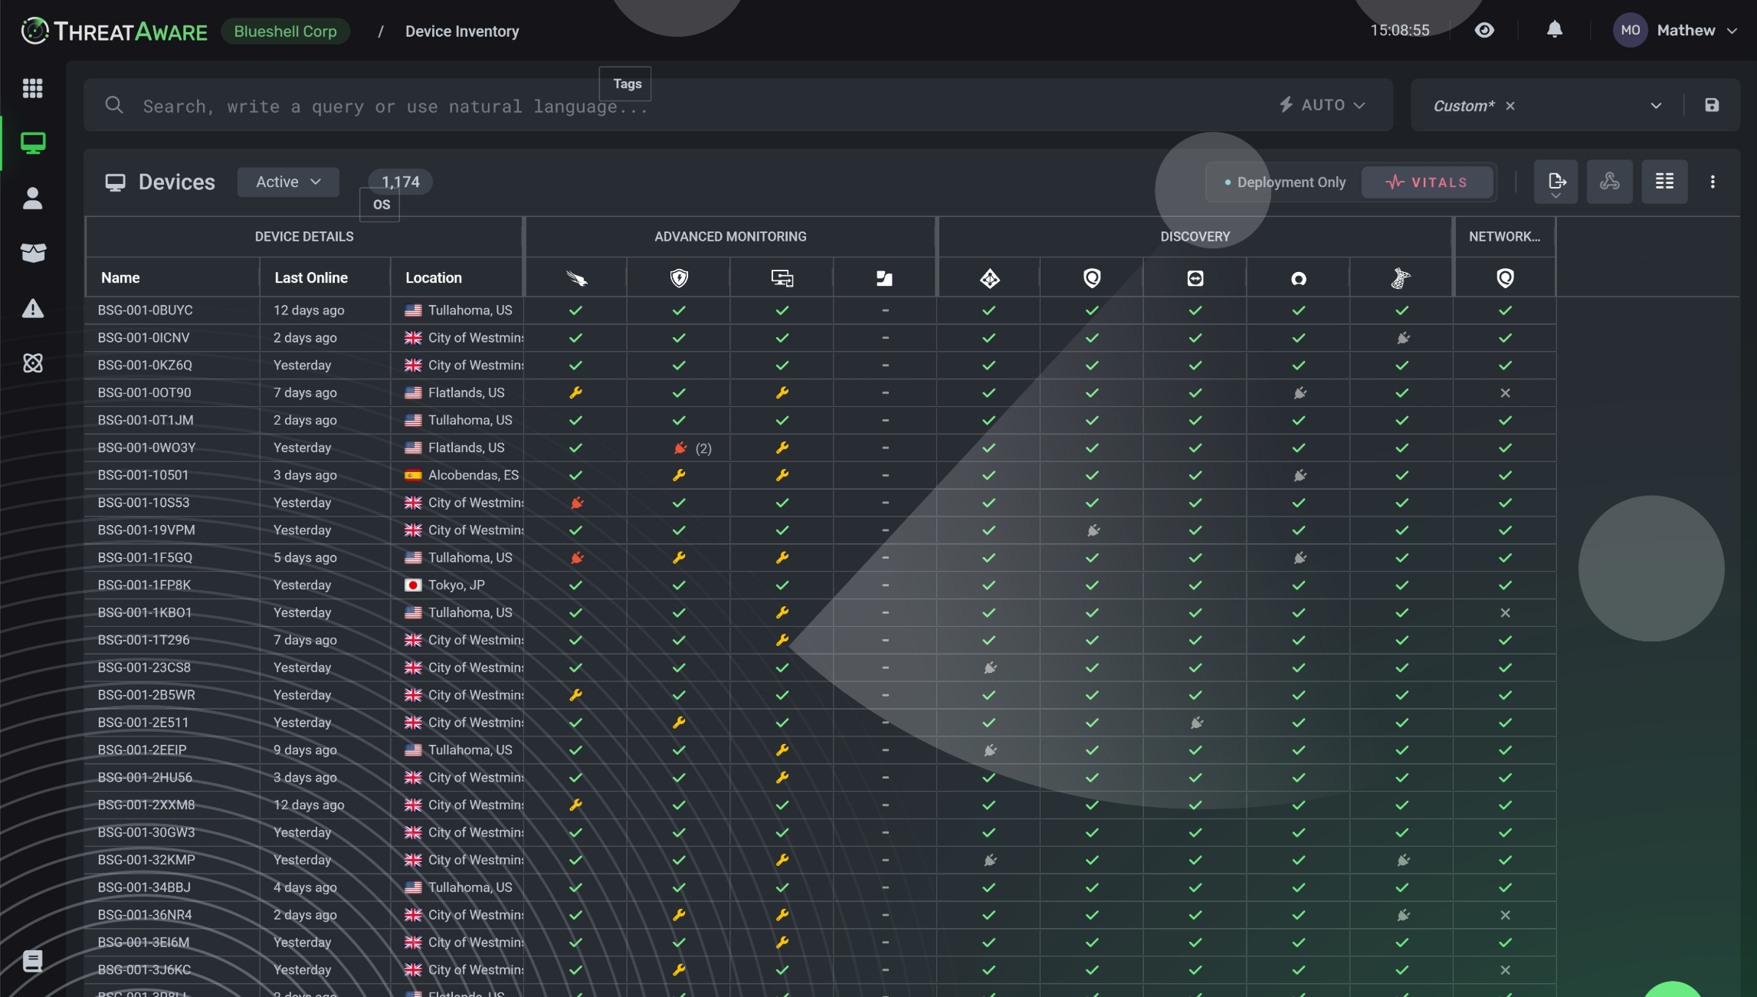Click the 1,174 device count badge
This screenshot has width=1757, height=997.
coord(400,182)
